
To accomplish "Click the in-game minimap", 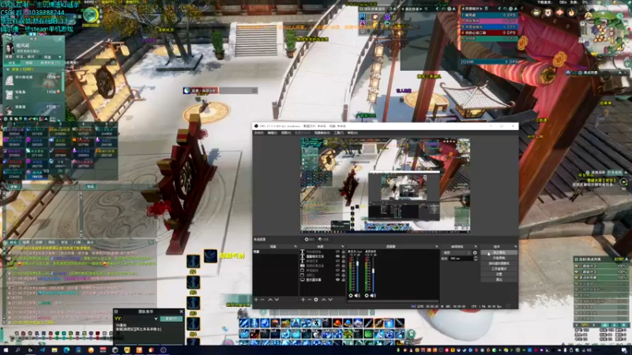I will coord(604,34).
